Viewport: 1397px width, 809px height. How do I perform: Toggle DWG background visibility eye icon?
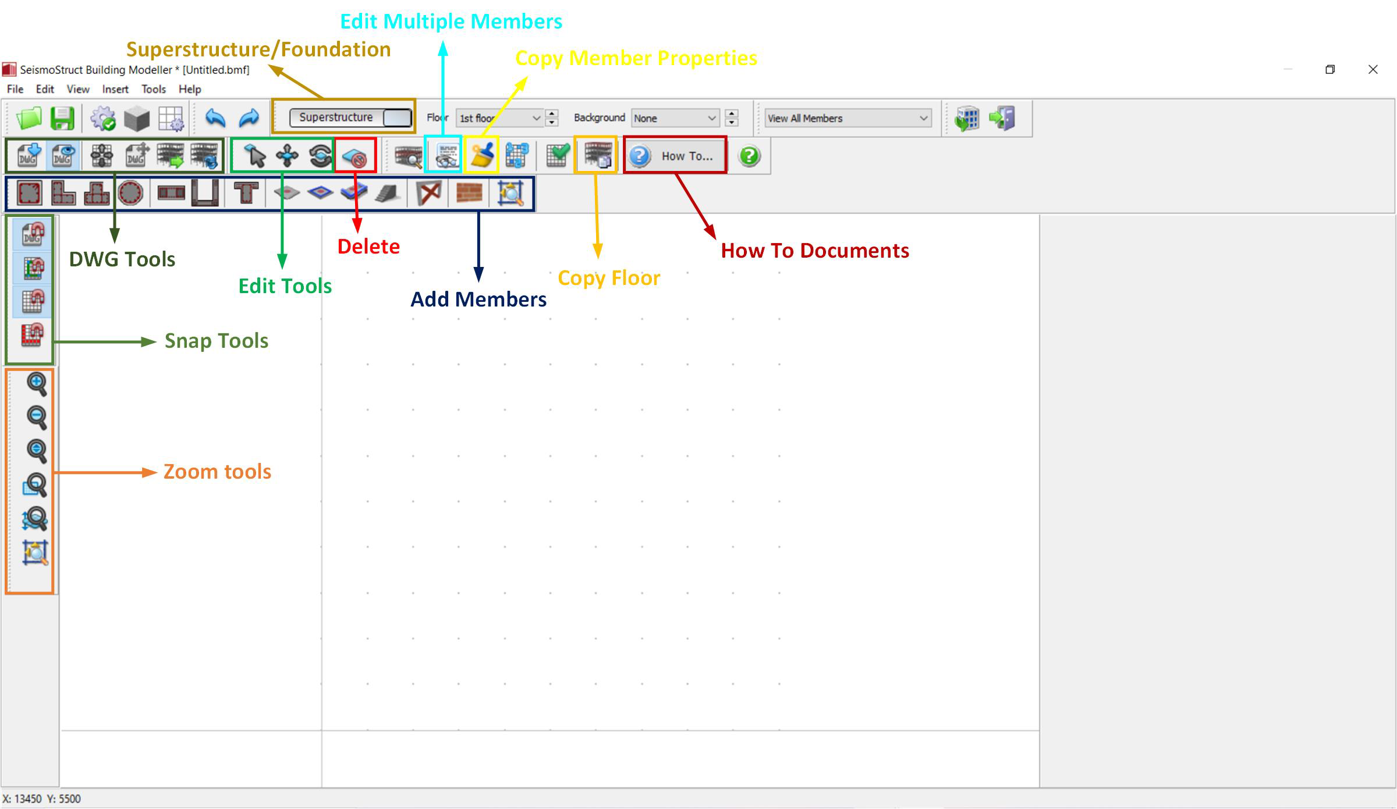coord(62,155)
